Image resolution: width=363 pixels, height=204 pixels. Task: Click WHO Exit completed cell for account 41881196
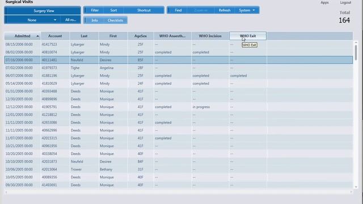tap(248, 75)
